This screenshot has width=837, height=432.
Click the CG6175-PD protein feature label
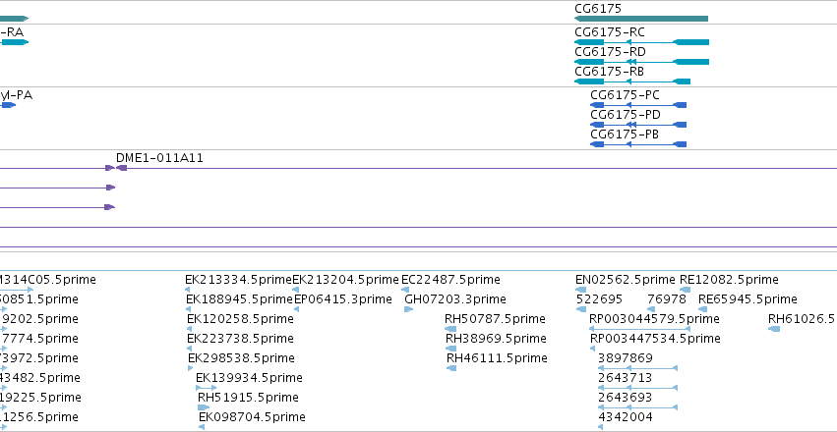coord(626,115)
